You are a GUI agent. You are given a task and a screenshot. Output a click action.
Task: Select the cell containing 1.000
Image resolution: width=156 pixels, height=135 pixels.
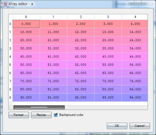click(x=54, y=24)
